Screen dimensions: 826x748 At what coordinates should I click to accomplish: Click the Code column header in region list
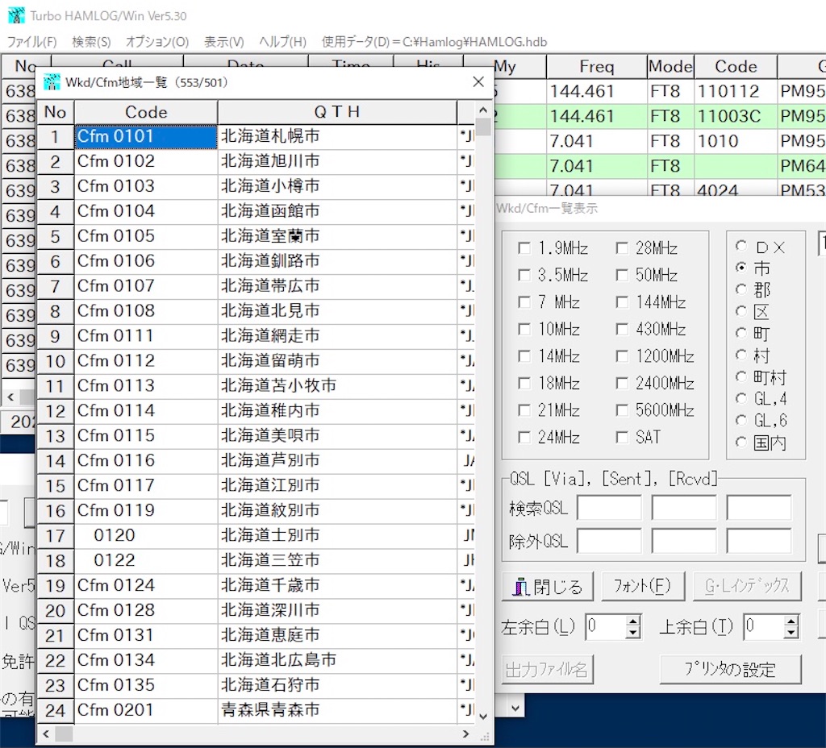[146, 111]
